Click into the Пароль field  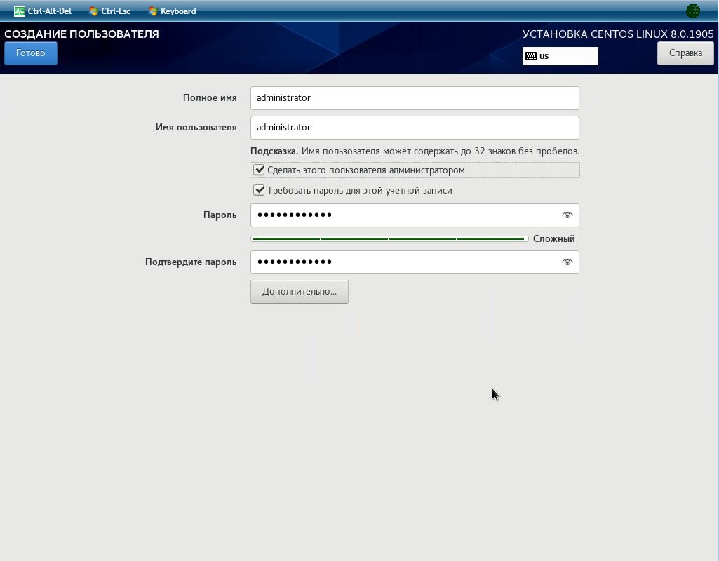[415, 215]
